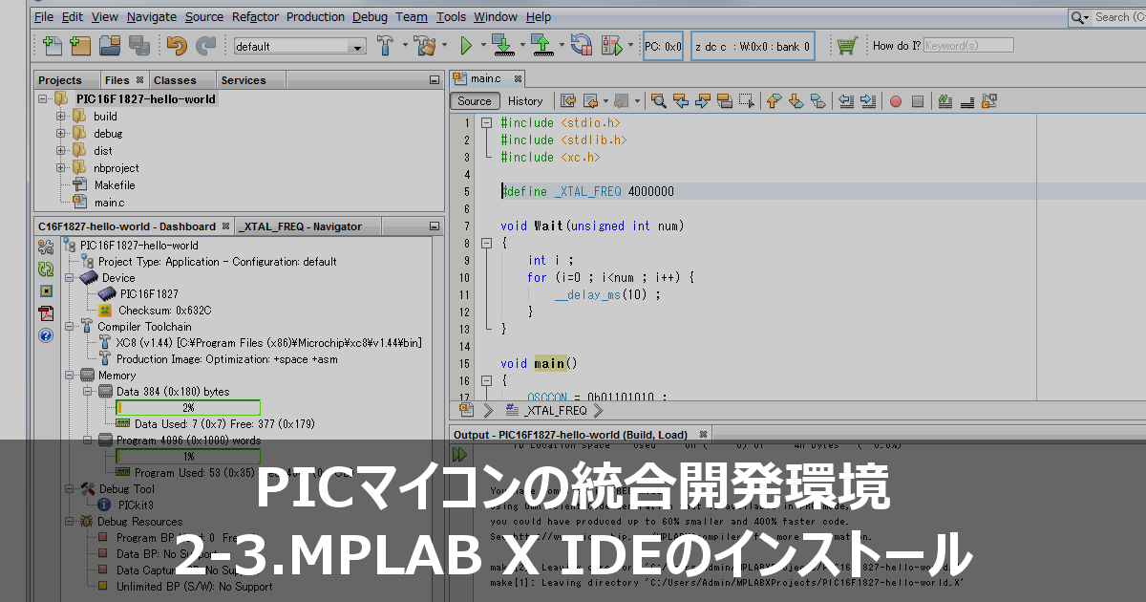Click the shopping cart icon
The height and width of the screenshot is (602, 1146).
(847, 45)
